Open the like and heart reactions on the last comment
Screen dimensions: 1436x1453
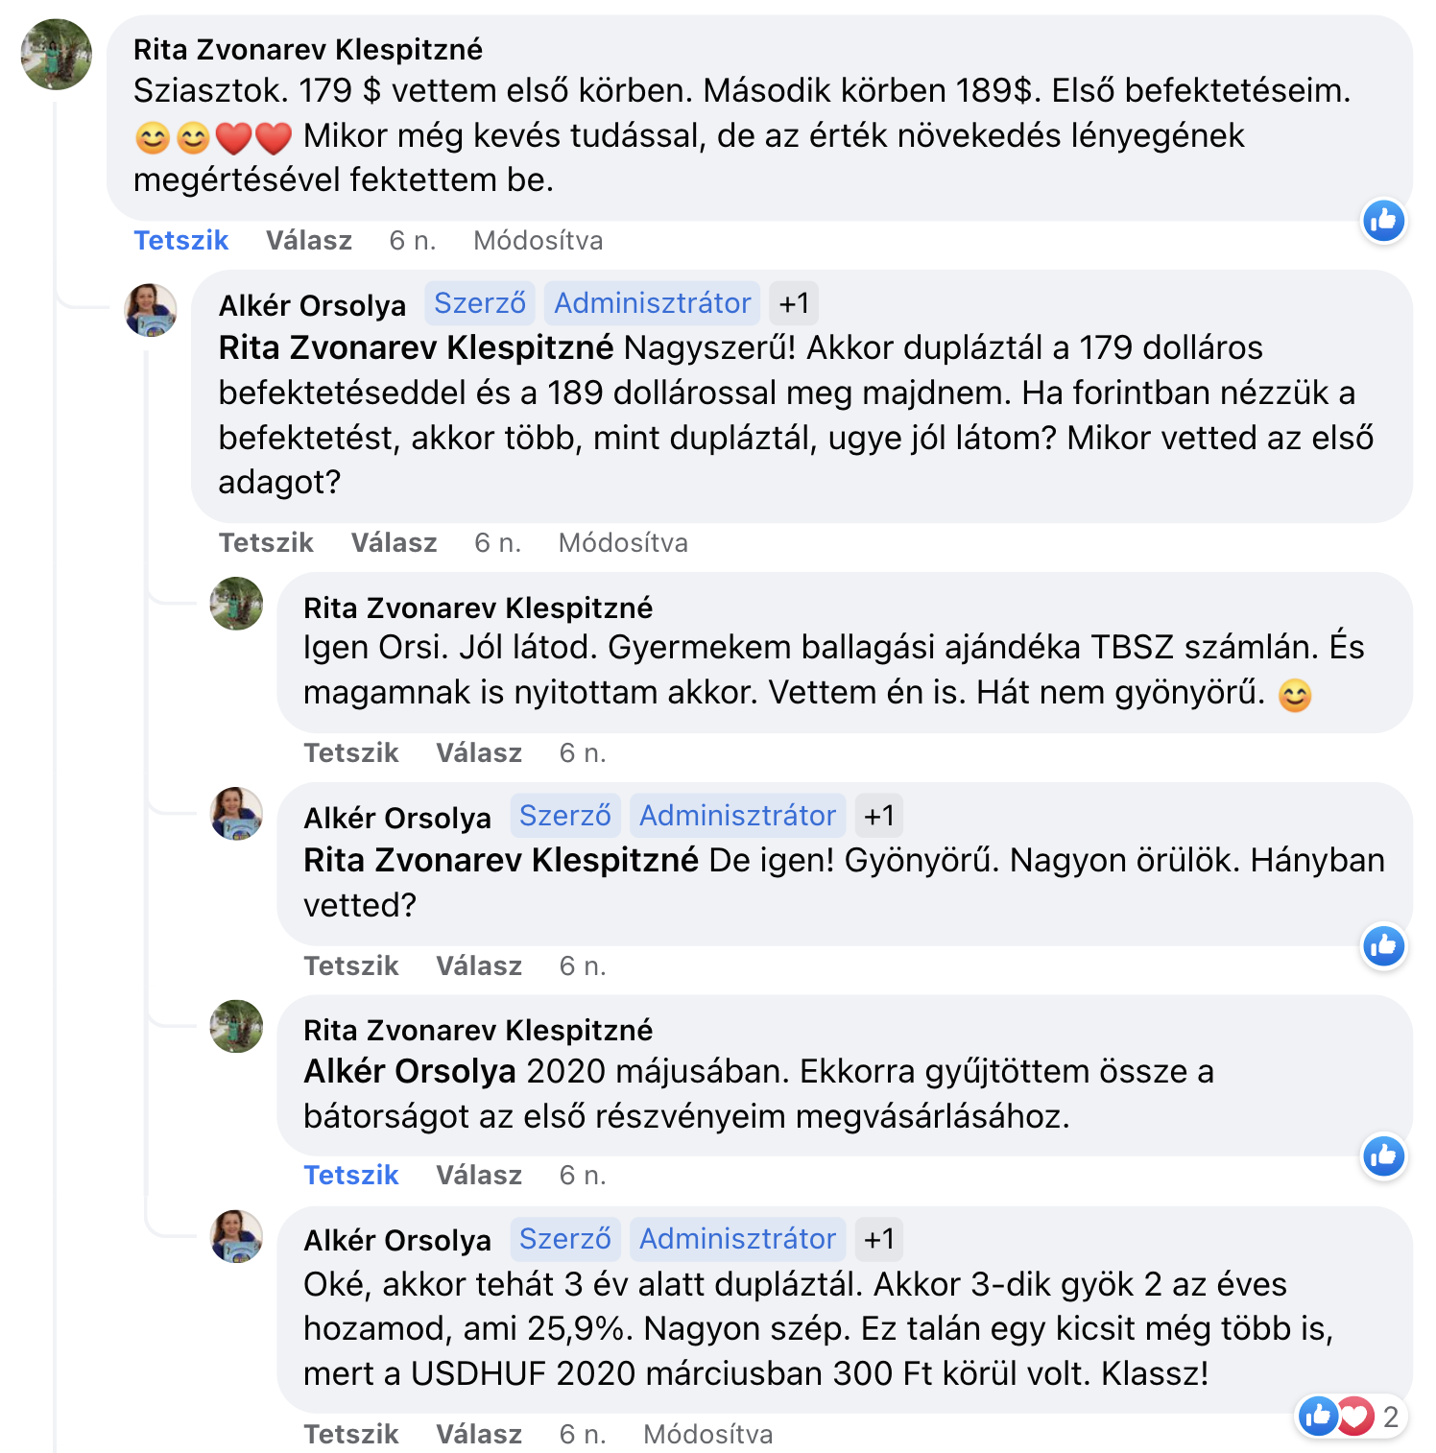pyautogui.click(x=1337, y=1417)
